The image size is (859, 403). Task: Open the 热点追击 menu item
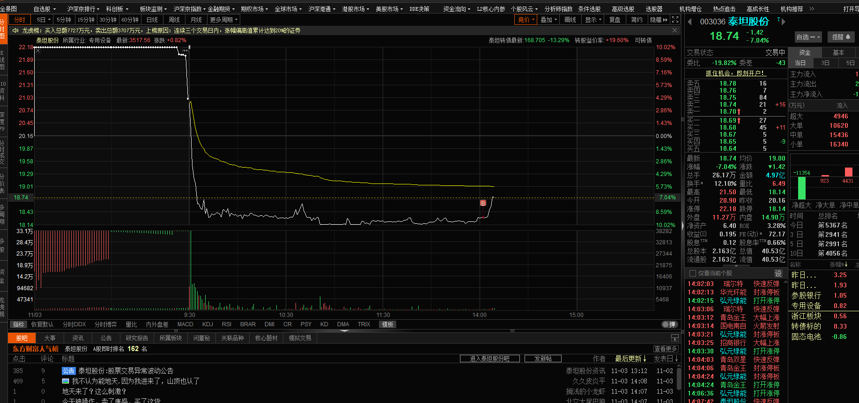coord(724,9)
